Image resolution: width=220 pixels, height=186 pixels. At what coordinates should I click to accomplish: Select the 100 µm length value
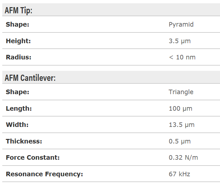click(180, 108)
